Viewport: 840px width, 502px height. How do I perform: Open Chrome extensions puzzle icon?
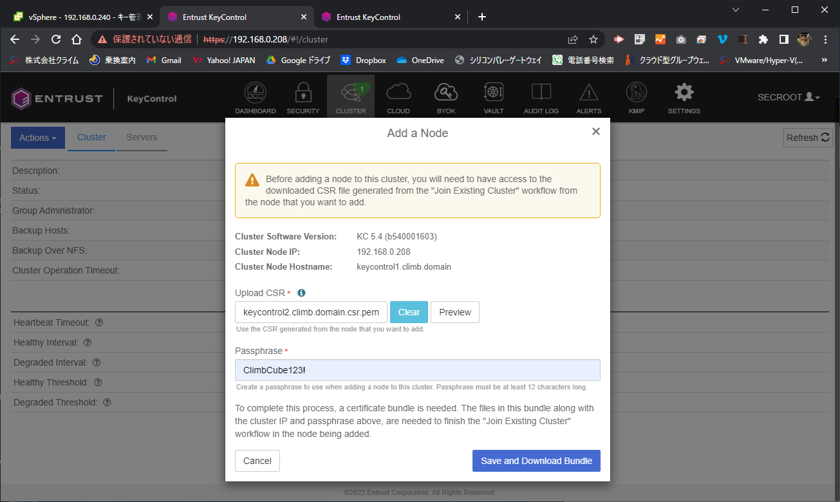[763, 39]
